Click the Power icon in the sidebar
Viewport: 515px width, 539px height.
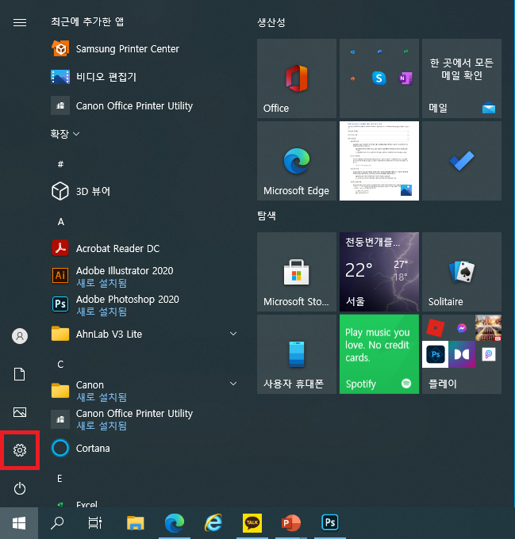click(x=20, y=488)
